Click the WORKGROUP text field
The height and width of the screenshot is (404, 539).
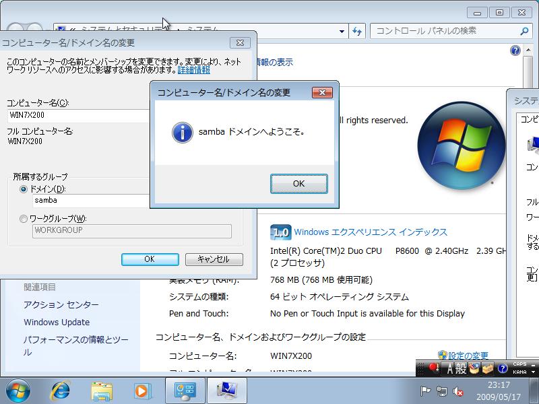132,231
